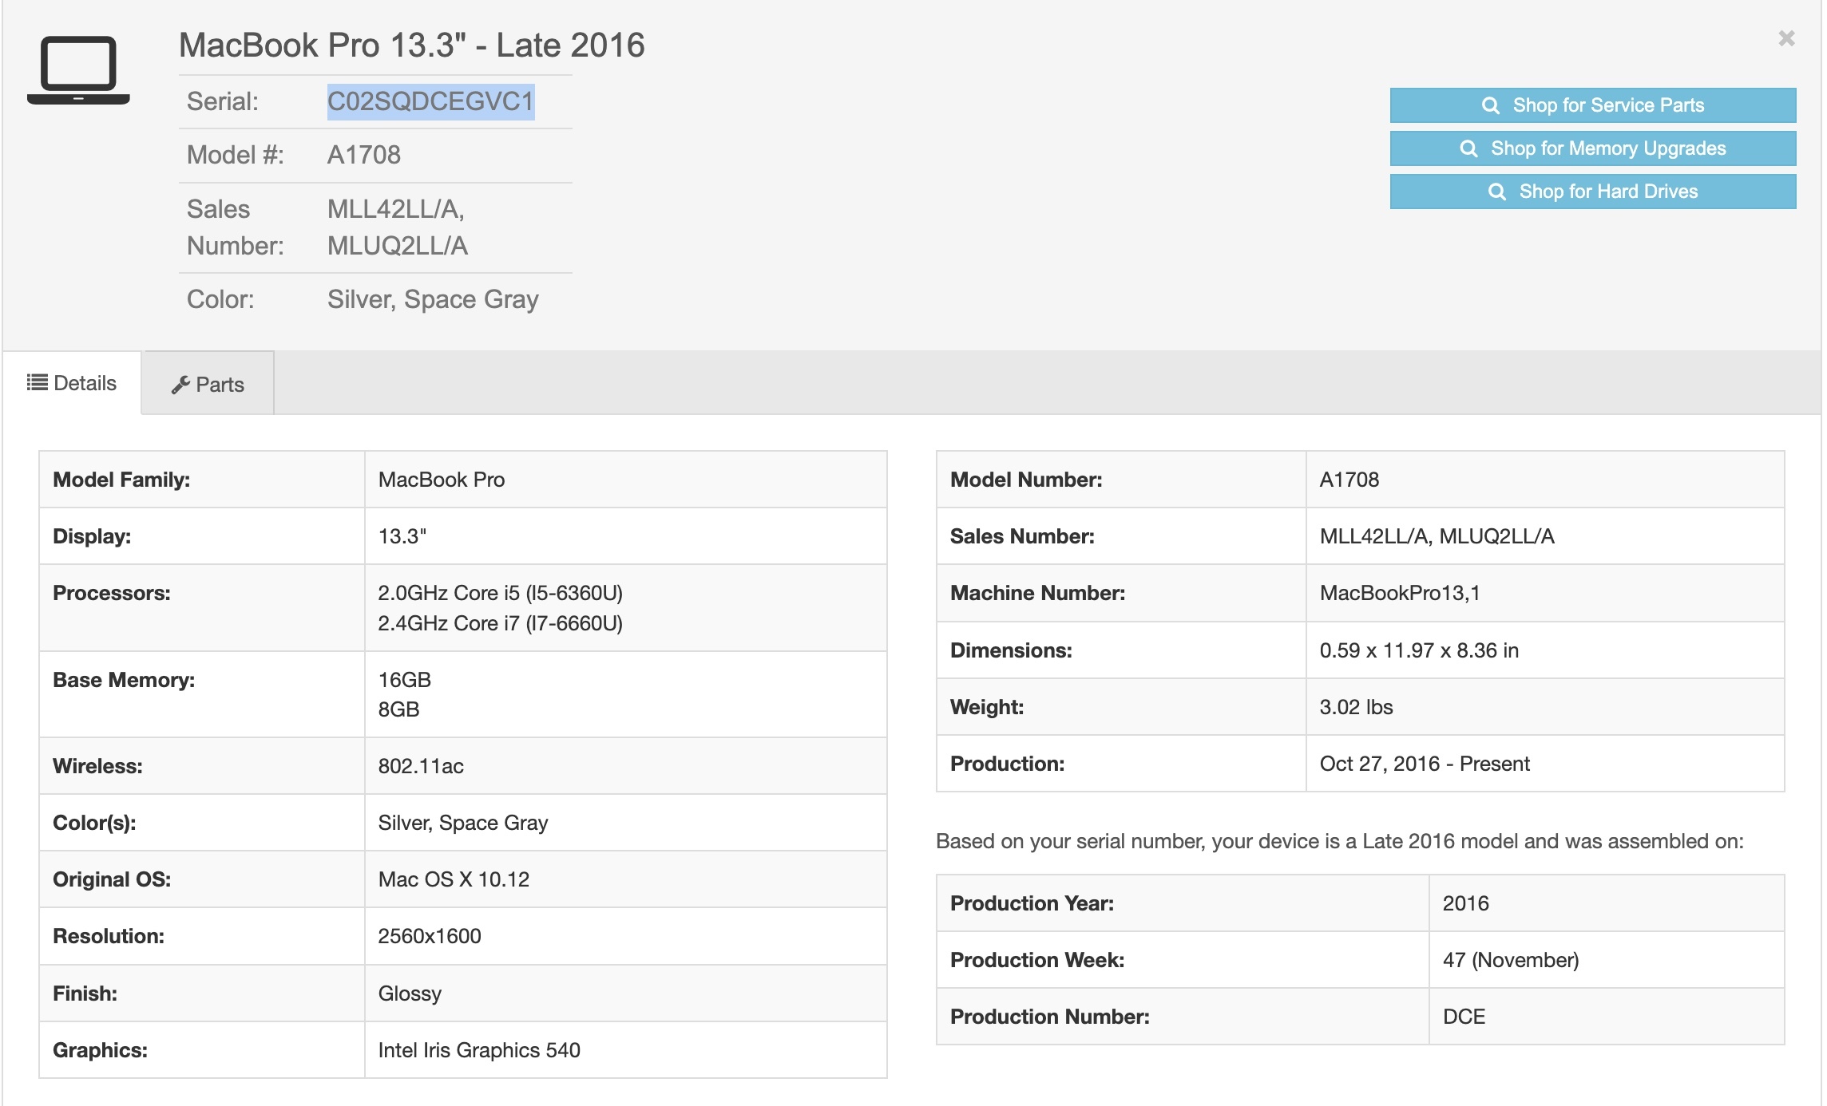Viewport: 1827px width, 1106px height.
Task: Click Production Year value 2016
Action: (1466, 903)
